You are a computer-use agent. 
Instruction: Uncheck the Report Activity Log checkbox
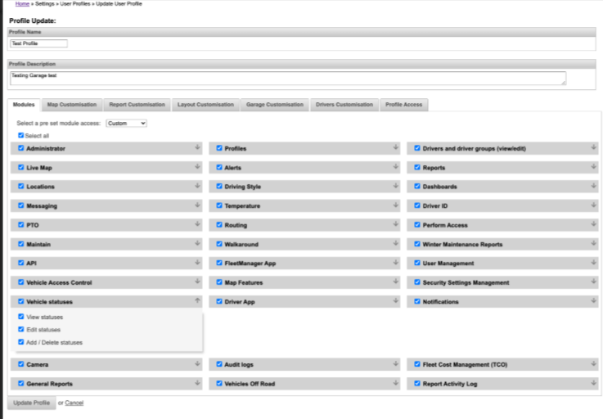click(x=417, y=383)
